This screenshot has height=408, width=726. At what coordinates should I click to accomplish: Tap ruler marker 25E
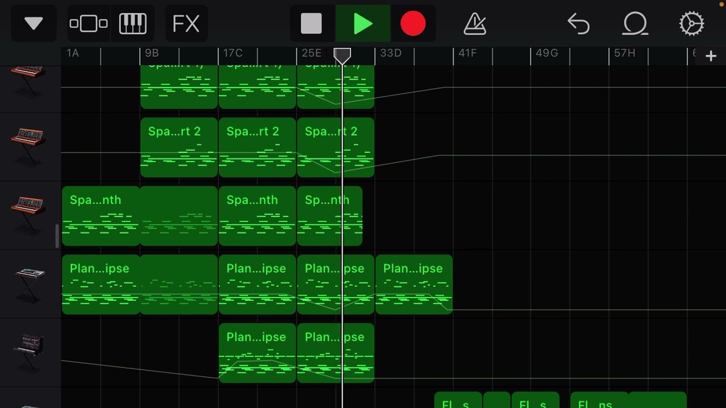[x=311, y=53]
